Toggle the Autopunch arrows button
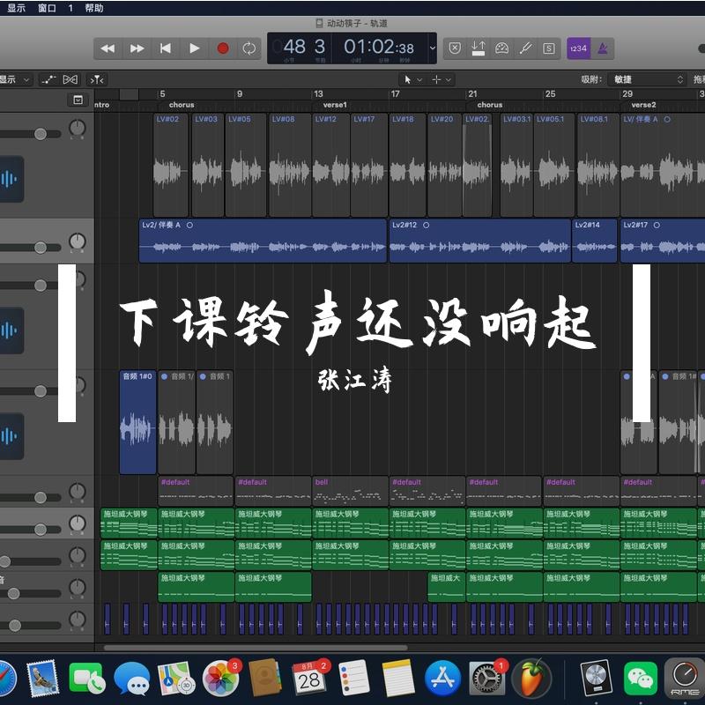Image resolution: width=705 pixels, height=705 pixels. point(478,48)
